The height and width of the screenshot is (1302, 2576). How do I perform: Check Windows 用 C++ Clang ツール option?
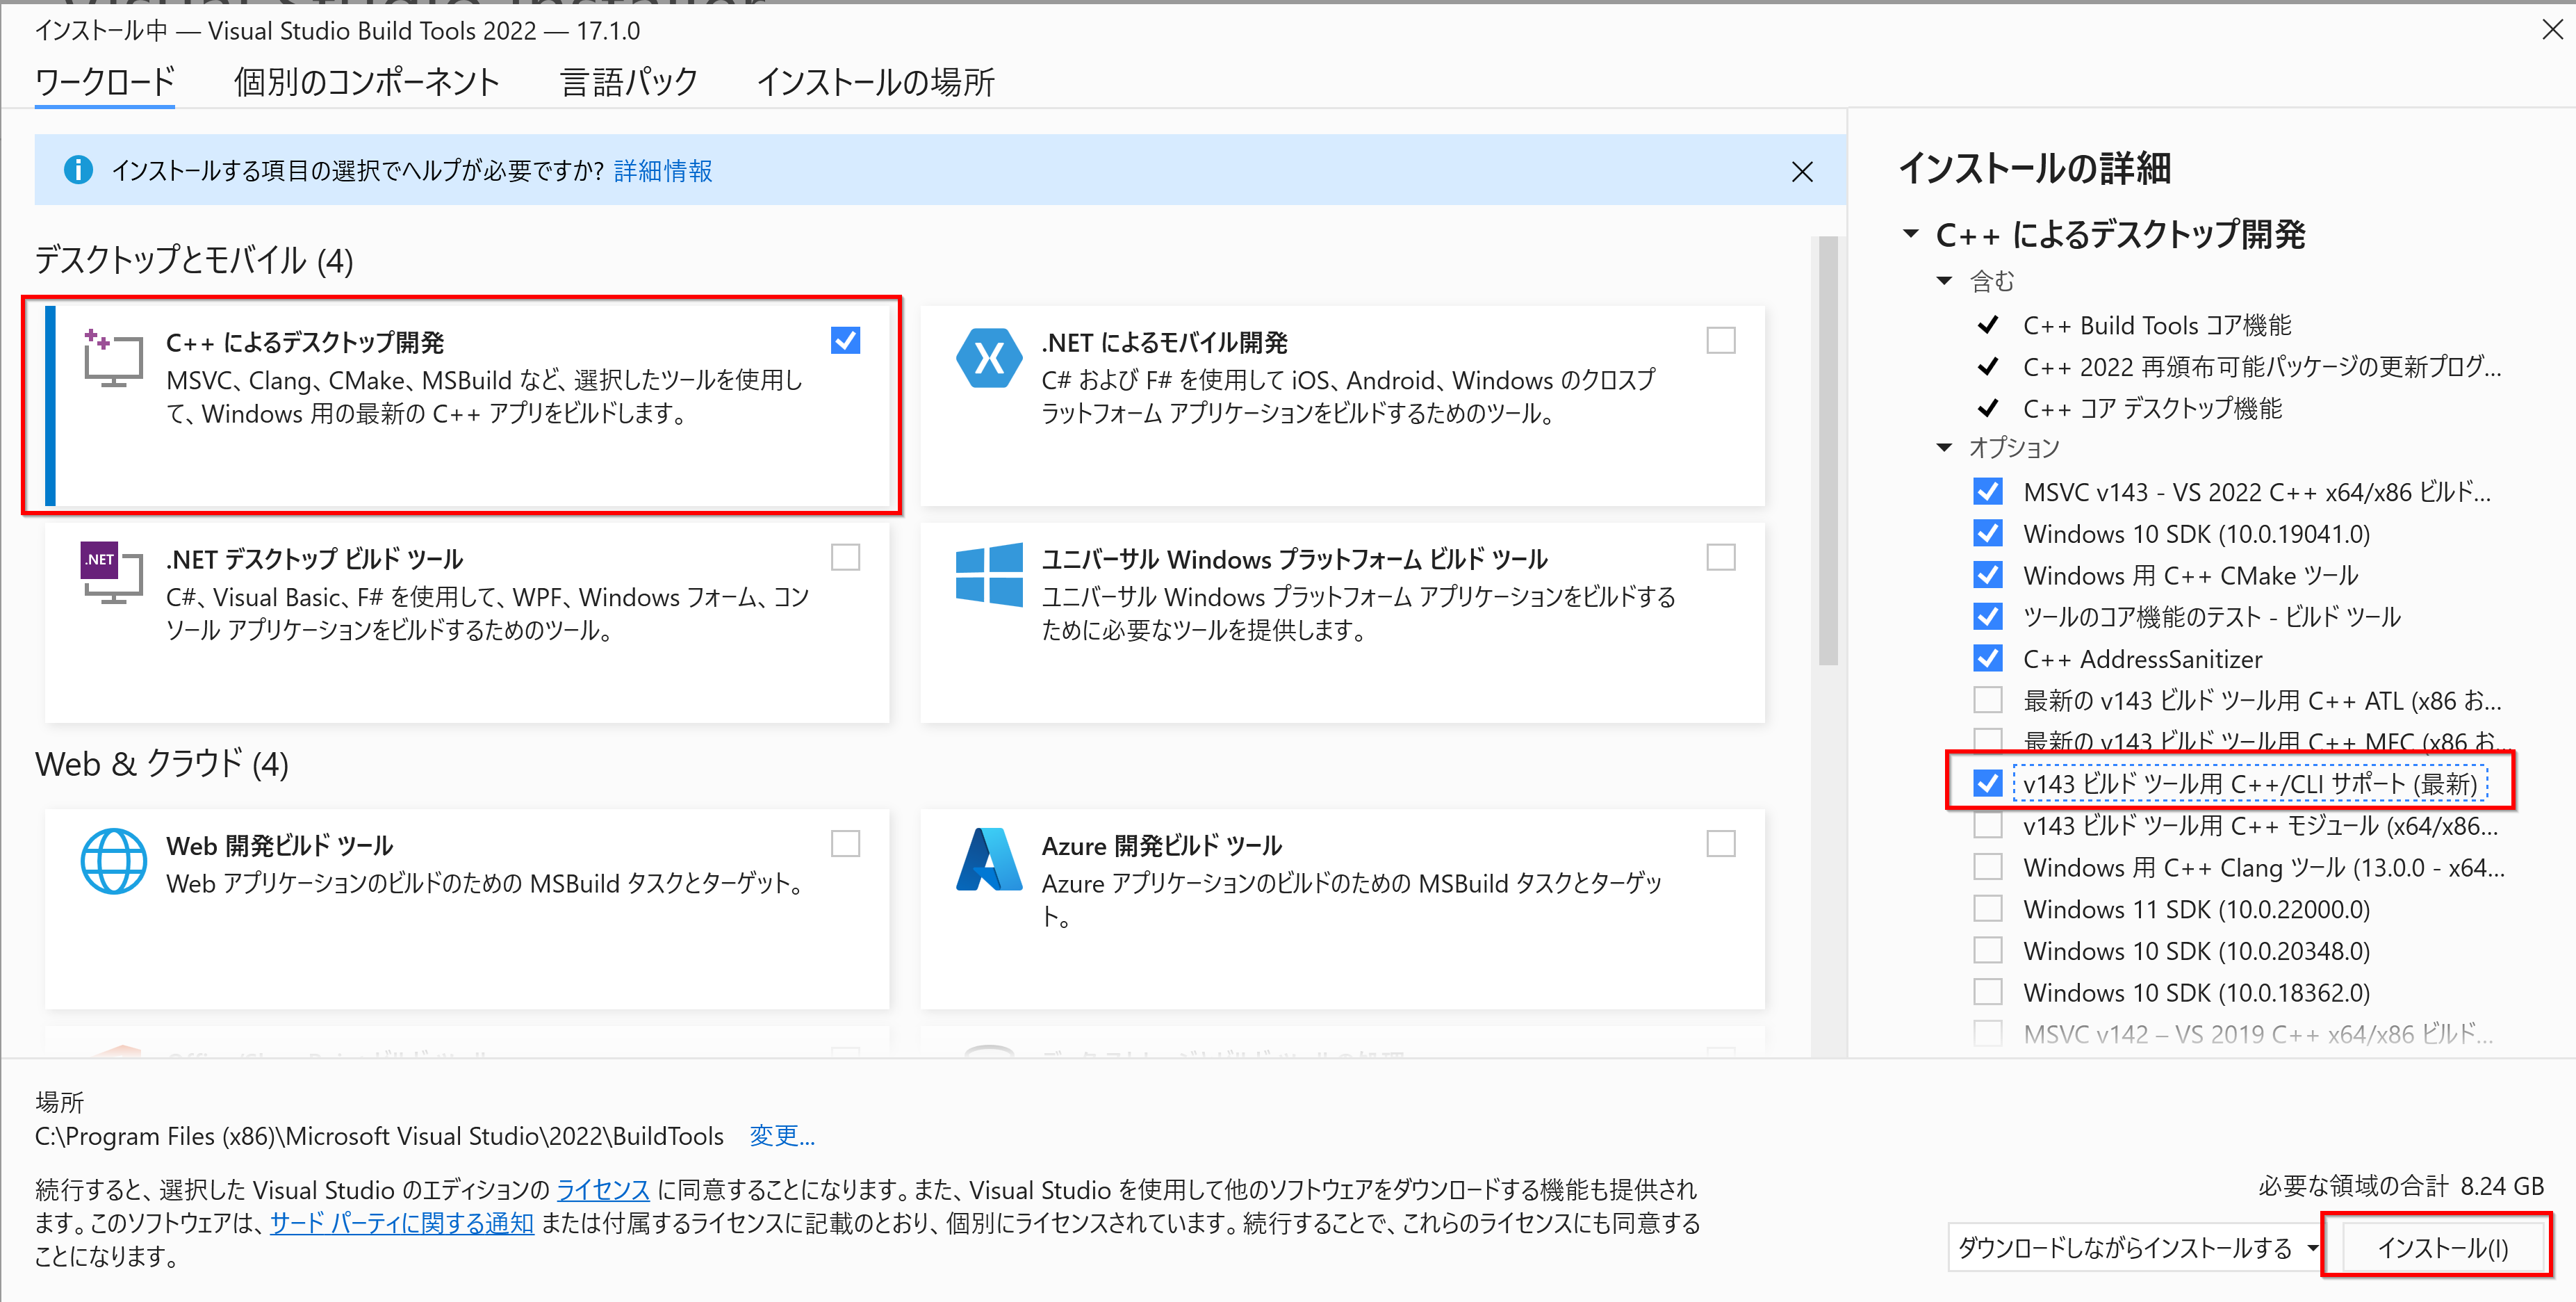(1988, 867)
